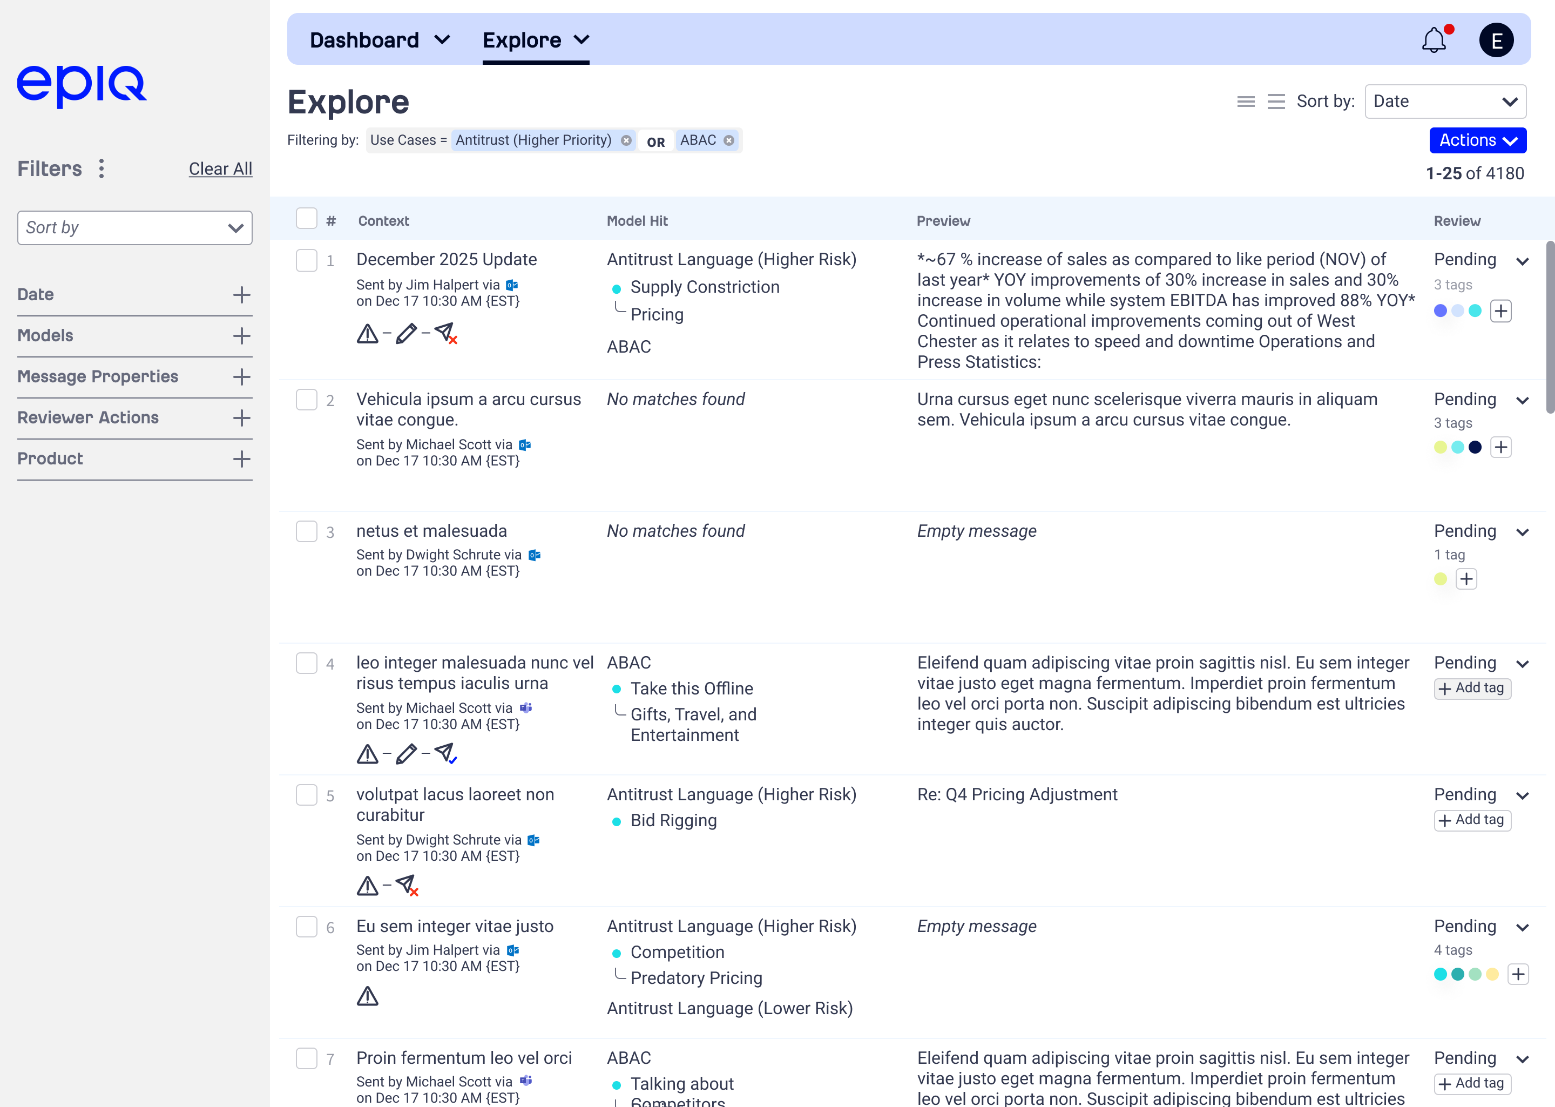Select checkbox for row 2 Vehicula ipsum
This screenshot has width=1555, height=1107.
[307, 400]
